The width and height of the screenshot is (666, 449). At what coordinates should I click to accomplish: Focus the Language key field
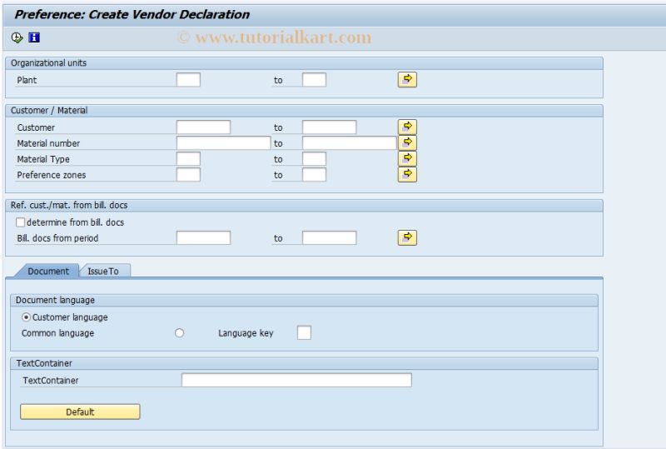coord(304,332)
